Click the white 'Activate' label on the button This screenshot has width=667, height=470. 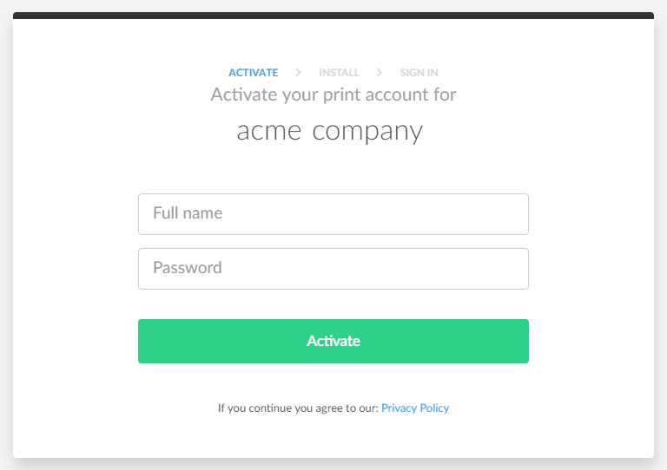click(333, 341)
